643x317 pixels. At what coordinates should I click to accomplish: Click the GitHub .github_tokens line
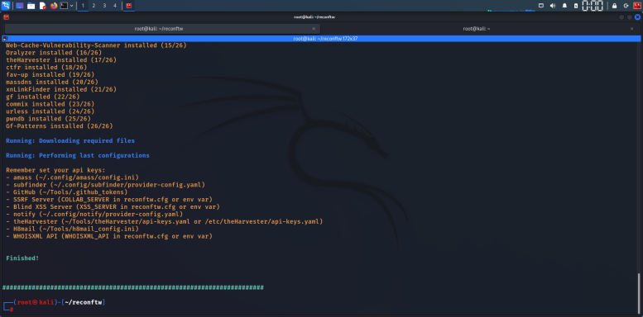[x=66, y=192]
